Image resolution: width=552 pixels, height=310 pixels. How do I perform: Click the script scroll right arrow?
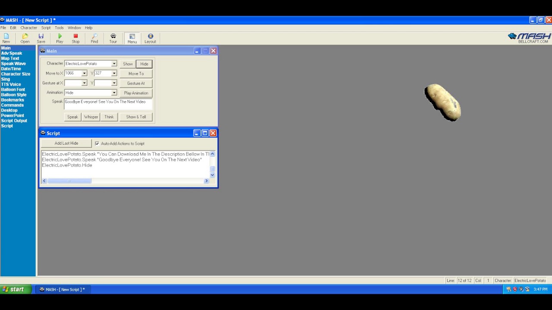click(x=206, y=181)
